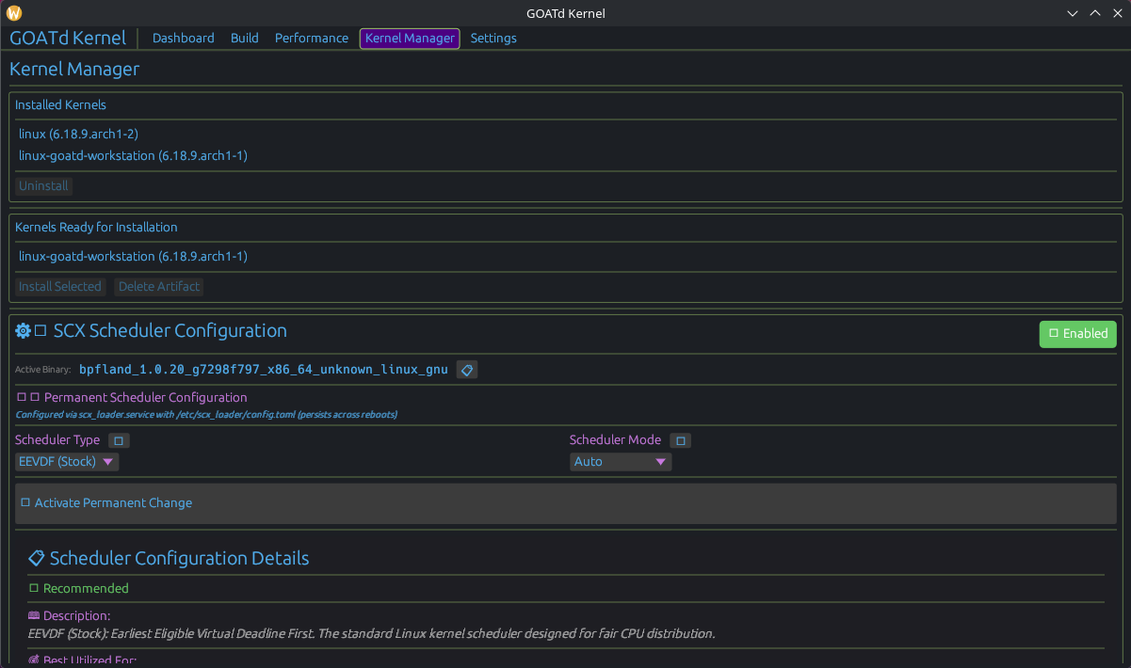This screenshot has width=1131, height=668.
Task: Click the title bar drop-down arrow
Action: 1072,13
